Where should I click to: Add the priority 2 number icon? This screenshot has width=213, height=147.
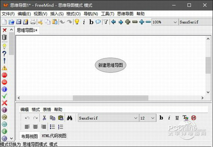pyautogui.click(x=4, y=117)
